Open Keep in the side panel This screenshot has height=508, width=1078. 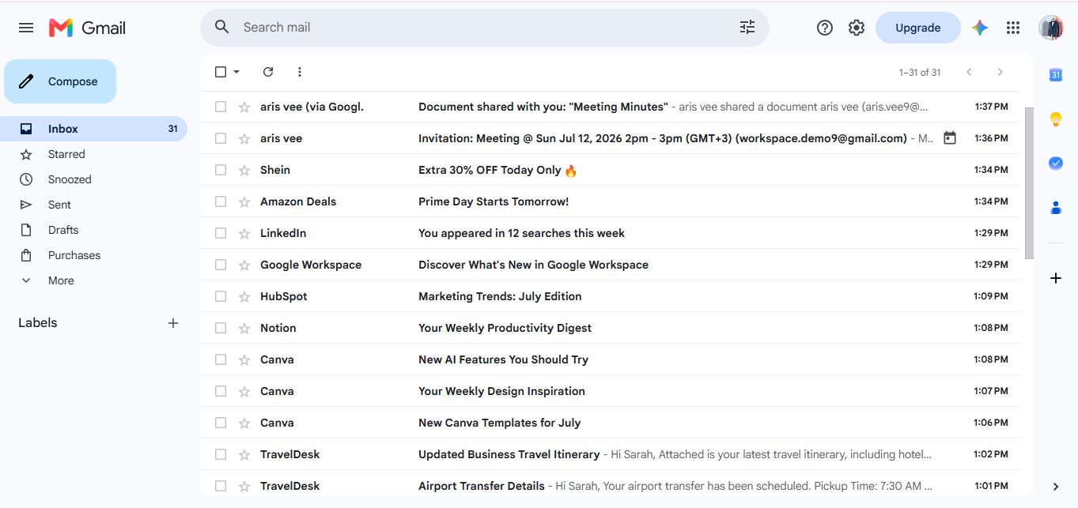click(1055, 119)
